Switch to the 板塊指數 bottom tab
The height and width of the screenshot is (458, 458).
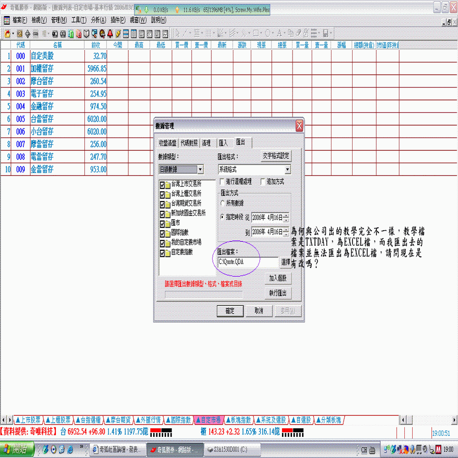click(238, 420)
